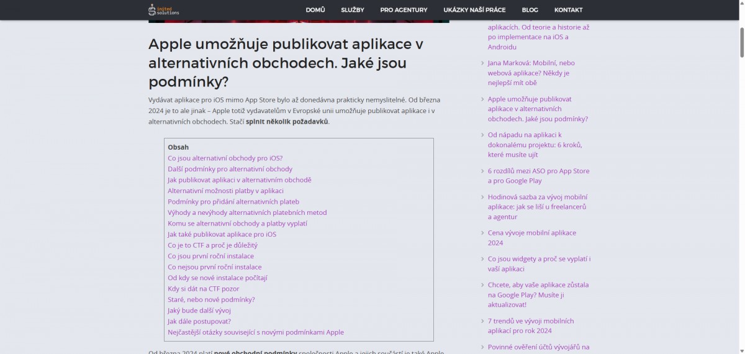
Task: Jump to 'Jak také publikovat aplikace pro iOS'
Action: pos(222,234)
